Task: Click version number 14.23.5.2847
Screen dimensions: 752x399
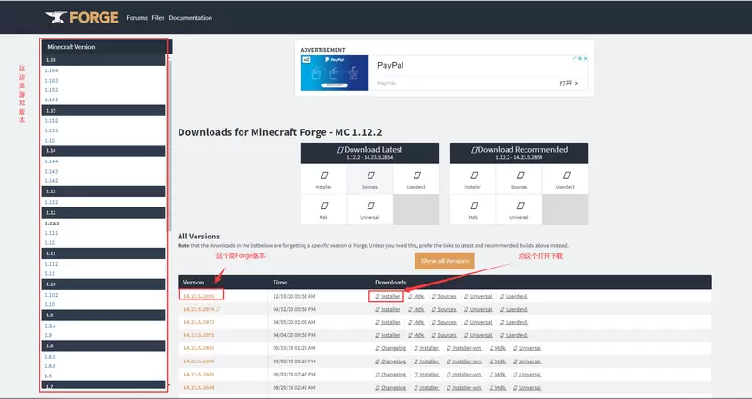Action: coord(199,348)
